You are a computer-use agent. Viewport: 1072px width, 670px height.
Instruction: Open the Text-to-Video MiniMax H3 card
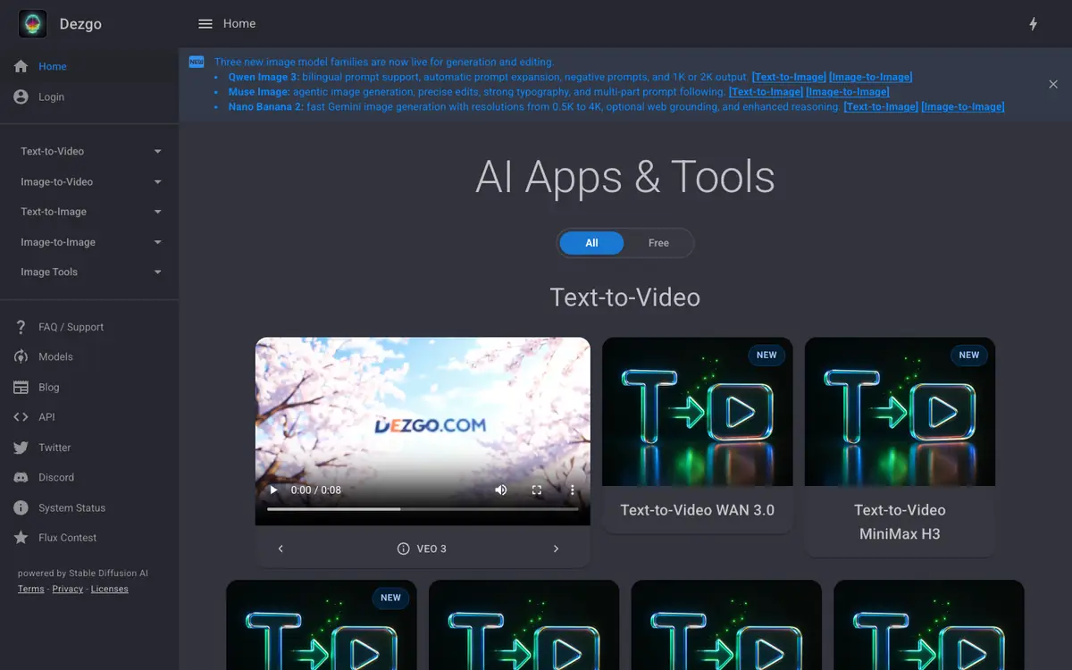coord(900,447)
